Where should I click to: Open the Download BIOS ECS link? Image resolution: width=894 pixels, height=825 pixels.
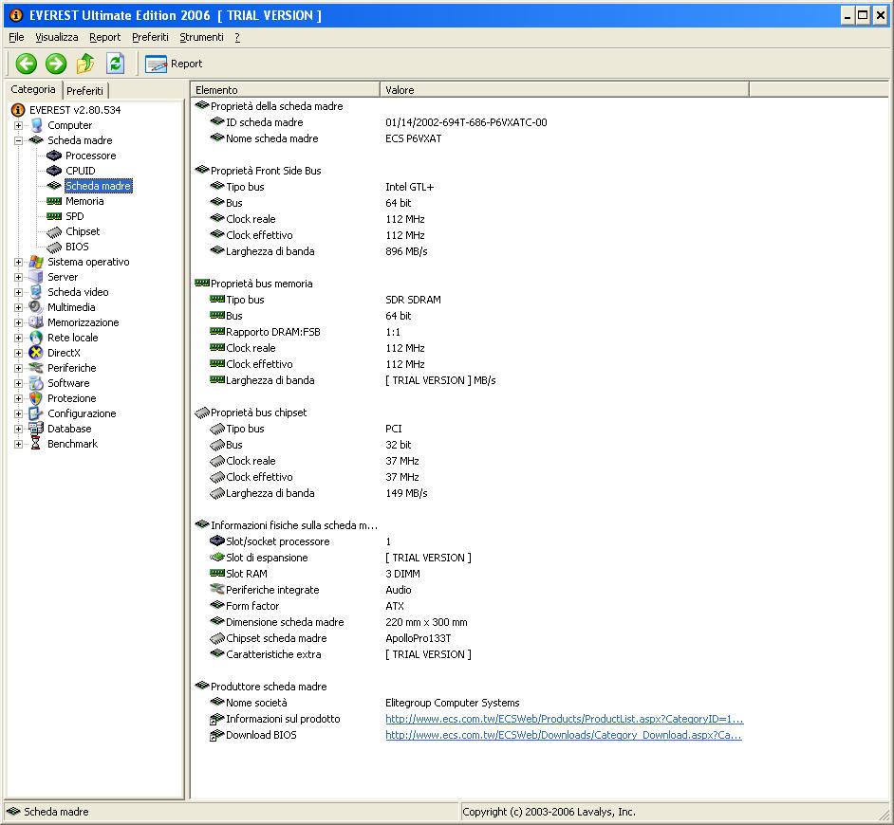click(564, 735)
